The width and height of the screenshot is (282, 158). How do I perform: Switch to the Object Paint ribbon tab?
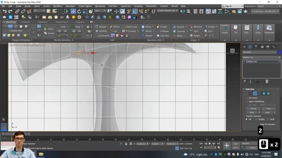coord(62,22)
